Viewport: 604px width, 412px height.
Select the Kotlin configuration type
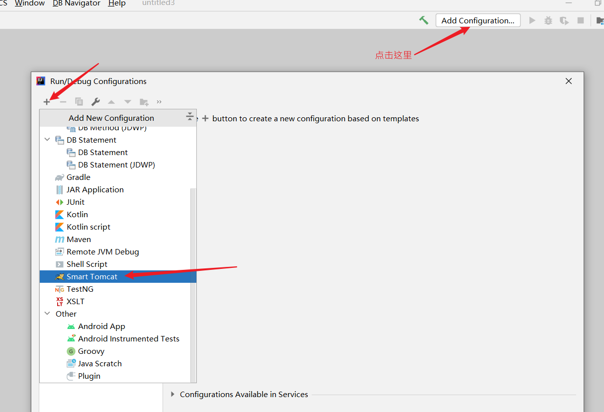click(x=77, y=215)
